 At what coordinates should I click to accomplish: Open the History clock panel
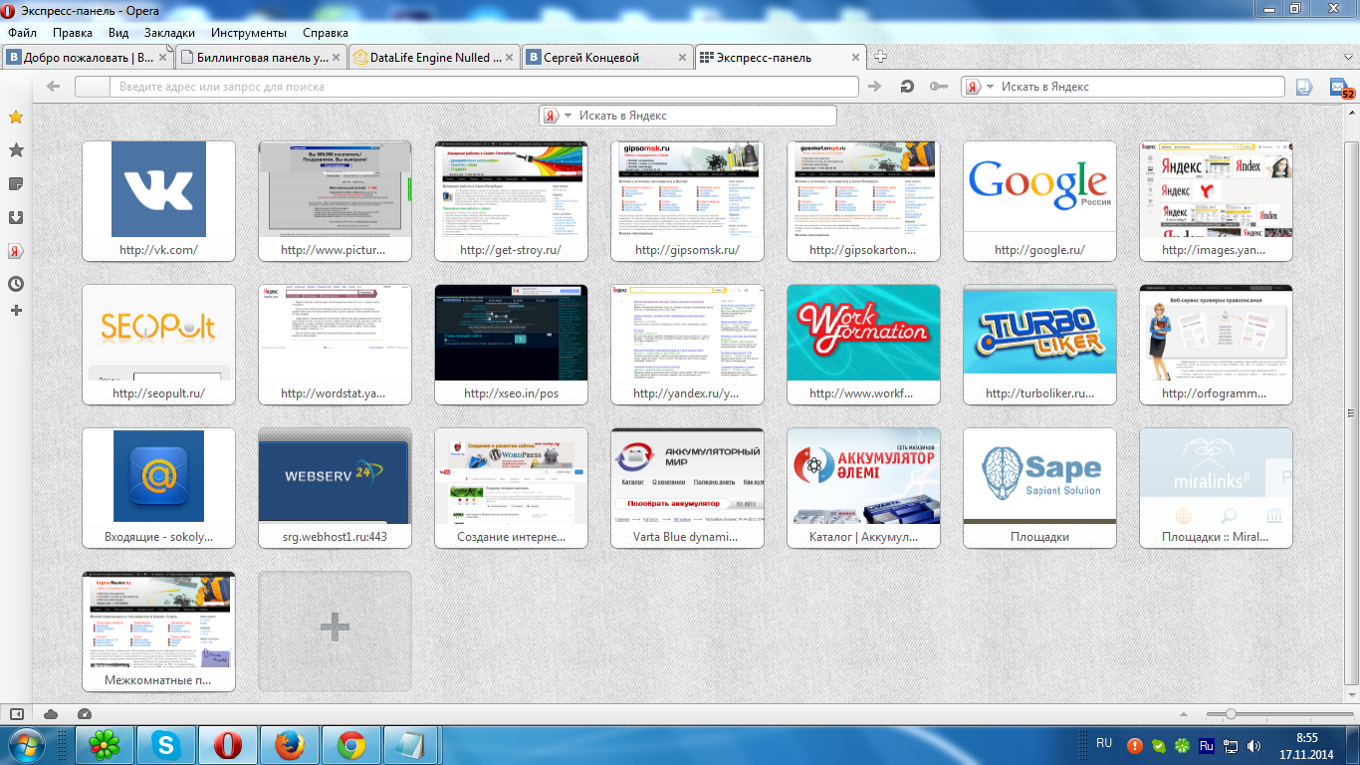click(16, 284)
